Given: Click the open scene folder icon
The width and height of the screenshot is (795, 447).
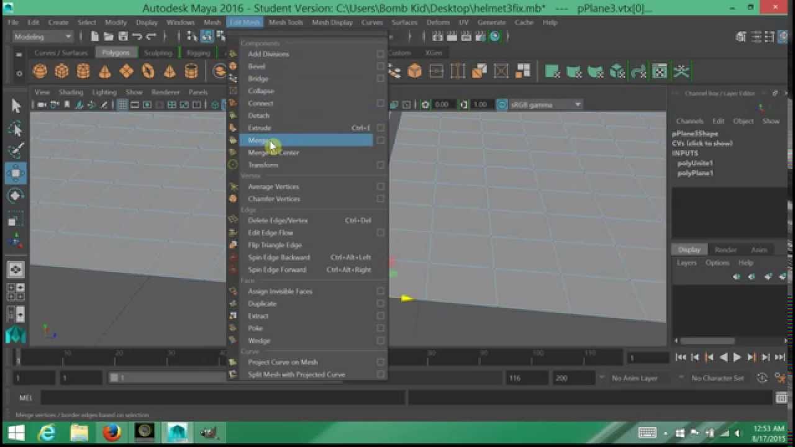Looking at the screenshot, I should click(109, 37).
